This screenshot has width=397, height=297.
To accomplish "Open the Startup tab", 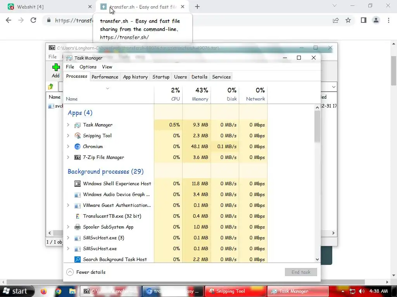I will (161, 77).
